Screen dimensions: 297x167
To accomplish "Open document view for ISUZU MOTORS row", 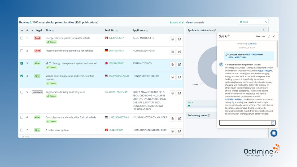I will point(172,39).
